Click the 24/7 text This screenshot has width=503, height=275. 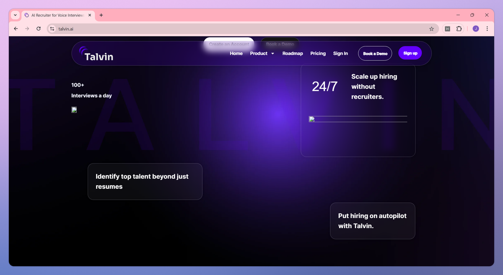[x=324, y=86]
